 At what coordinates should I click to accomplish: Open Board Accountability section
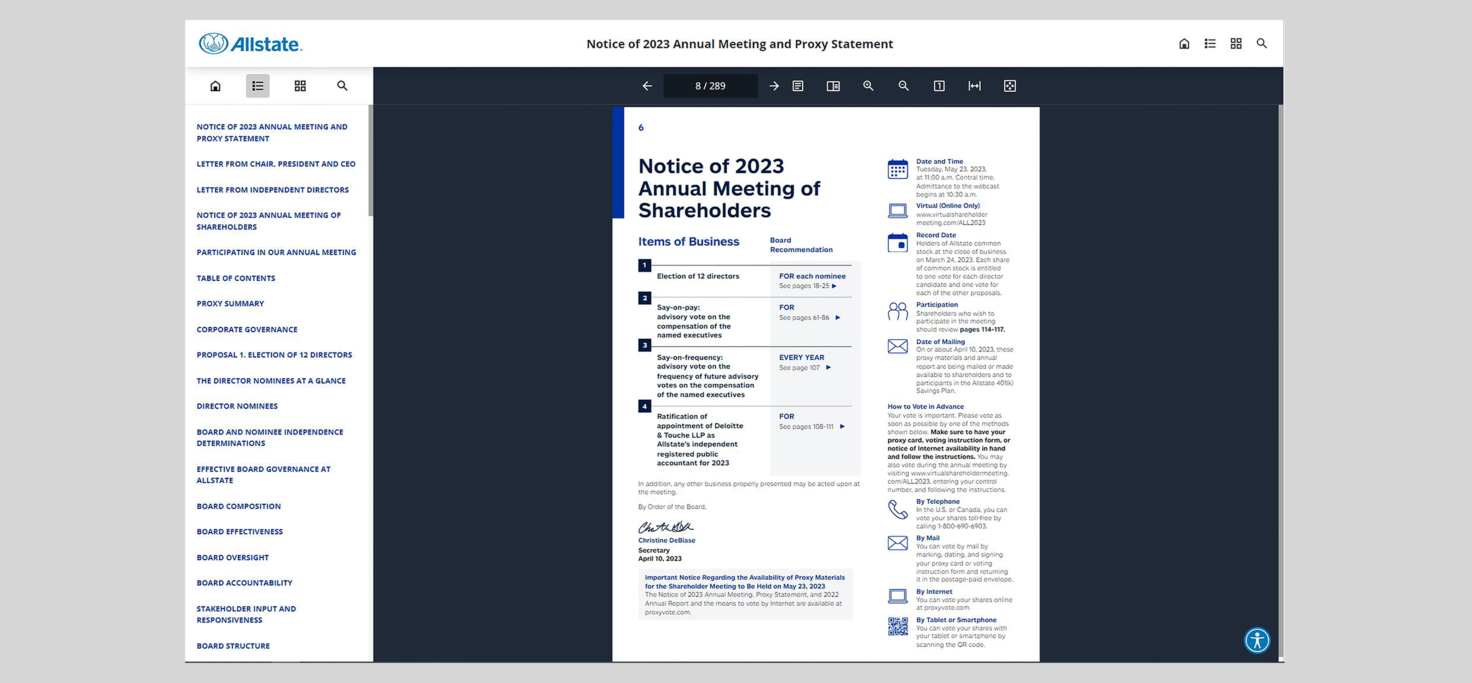point(244,583)
